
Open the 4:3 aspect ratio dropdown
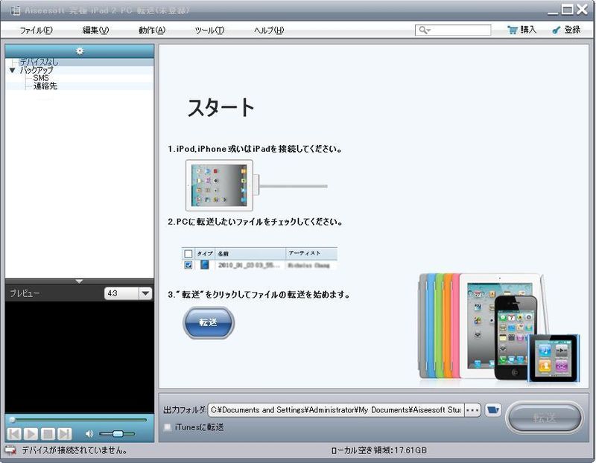(x=145, y=293)
